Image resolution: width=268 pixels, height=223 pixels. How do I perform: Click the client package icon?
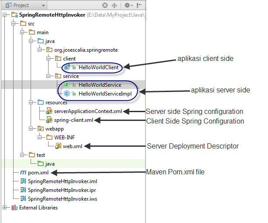[x=58, y=59]
